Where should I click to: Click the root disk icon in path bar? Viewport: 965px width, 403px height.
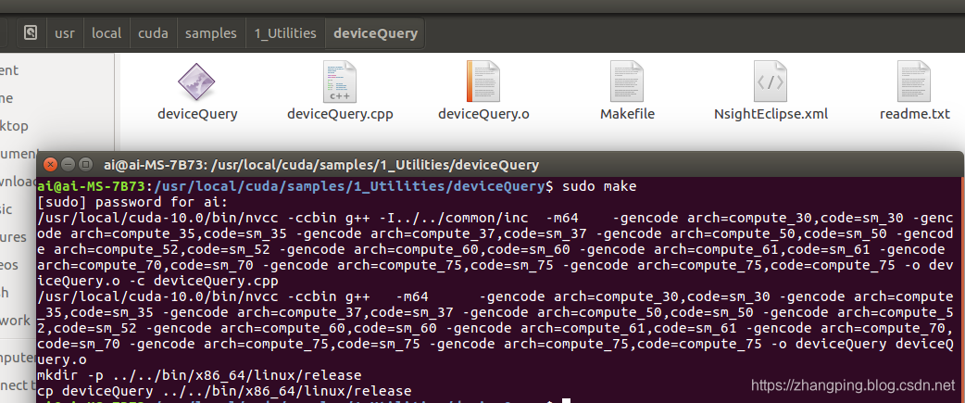[31, 33]
